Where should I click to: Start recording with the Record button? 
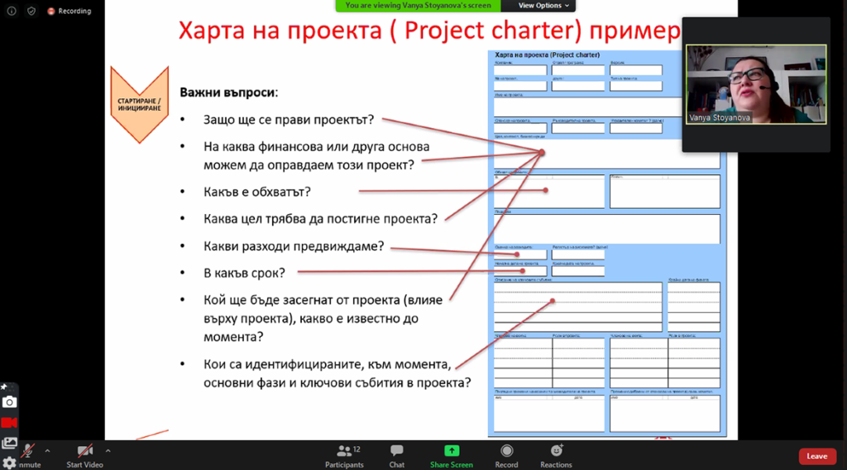(x=506, y=456)
